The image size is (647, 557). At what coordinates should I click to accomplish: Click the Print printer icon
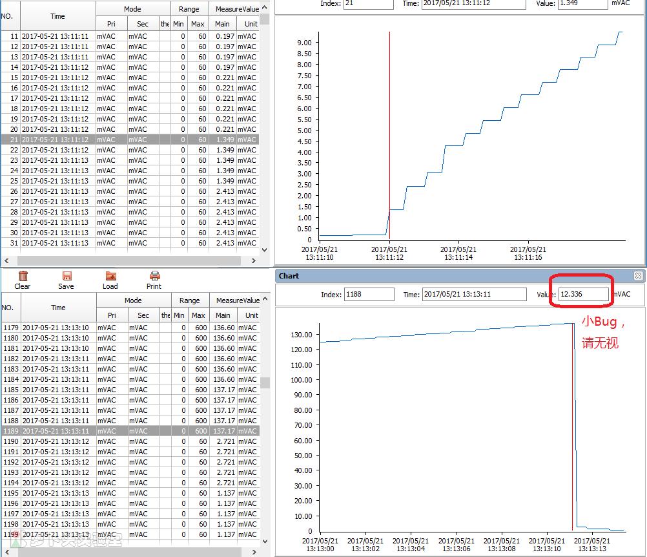click(154, 276)
